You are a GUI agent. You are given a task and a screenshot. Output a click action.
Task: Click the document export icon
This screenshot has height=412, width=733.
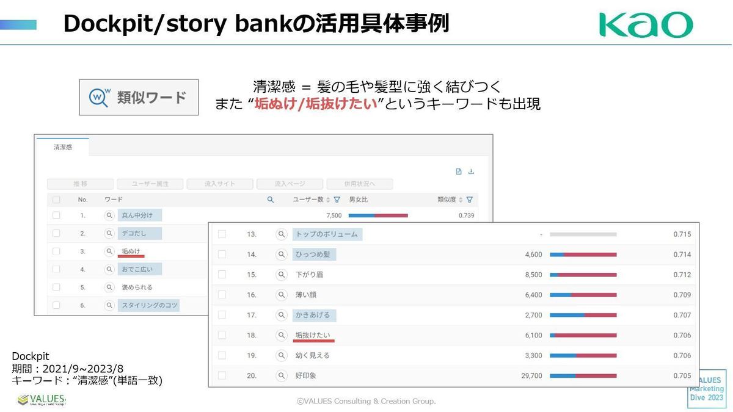point(459,172)
